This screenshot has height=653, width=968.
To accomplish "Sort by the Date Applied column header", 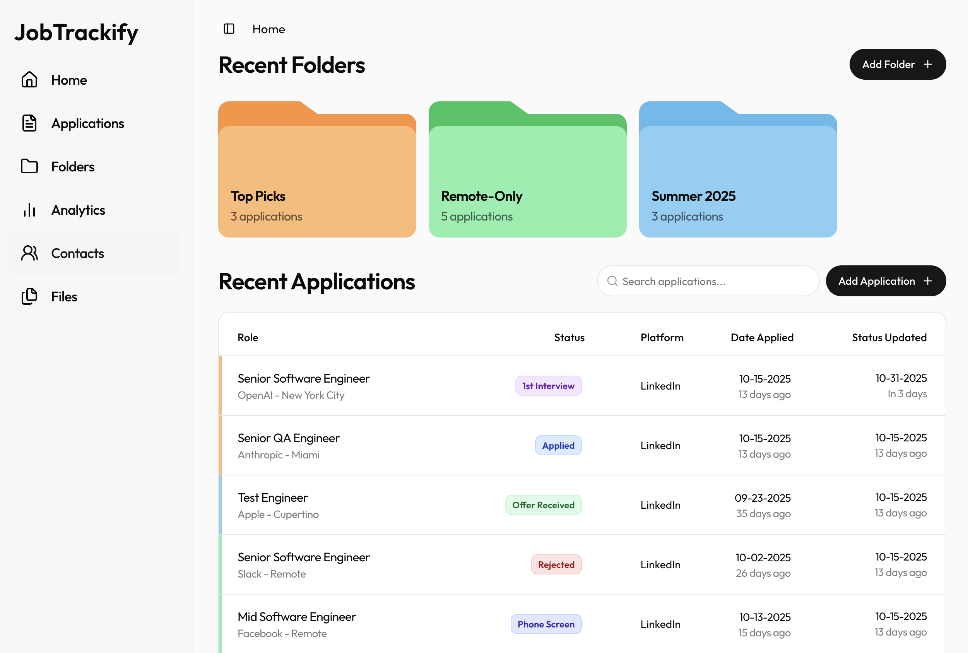I will click(x=762, y=337).
